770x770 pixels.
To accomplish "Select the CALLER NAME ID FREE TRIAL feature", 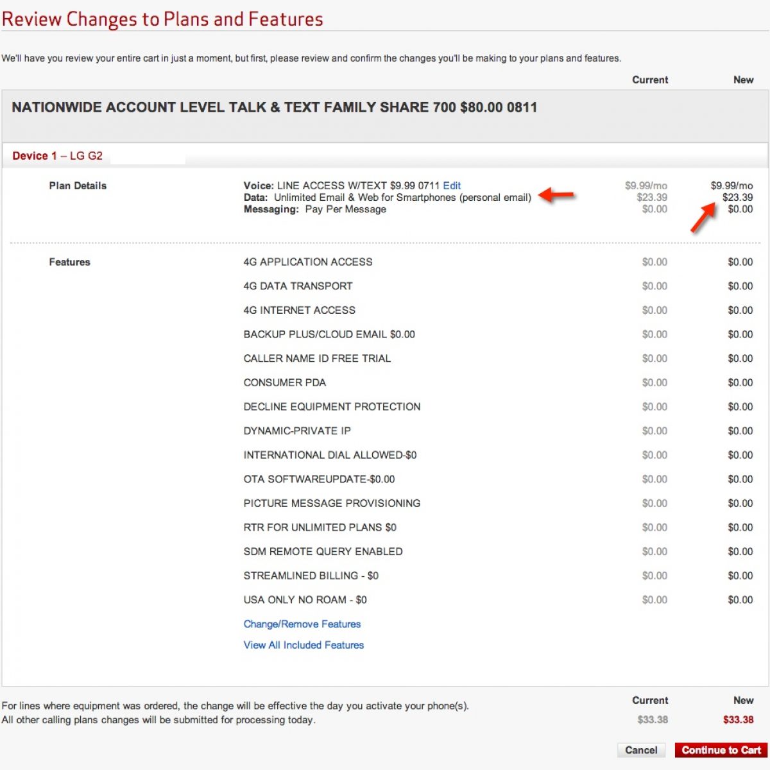I will (317, 358).
